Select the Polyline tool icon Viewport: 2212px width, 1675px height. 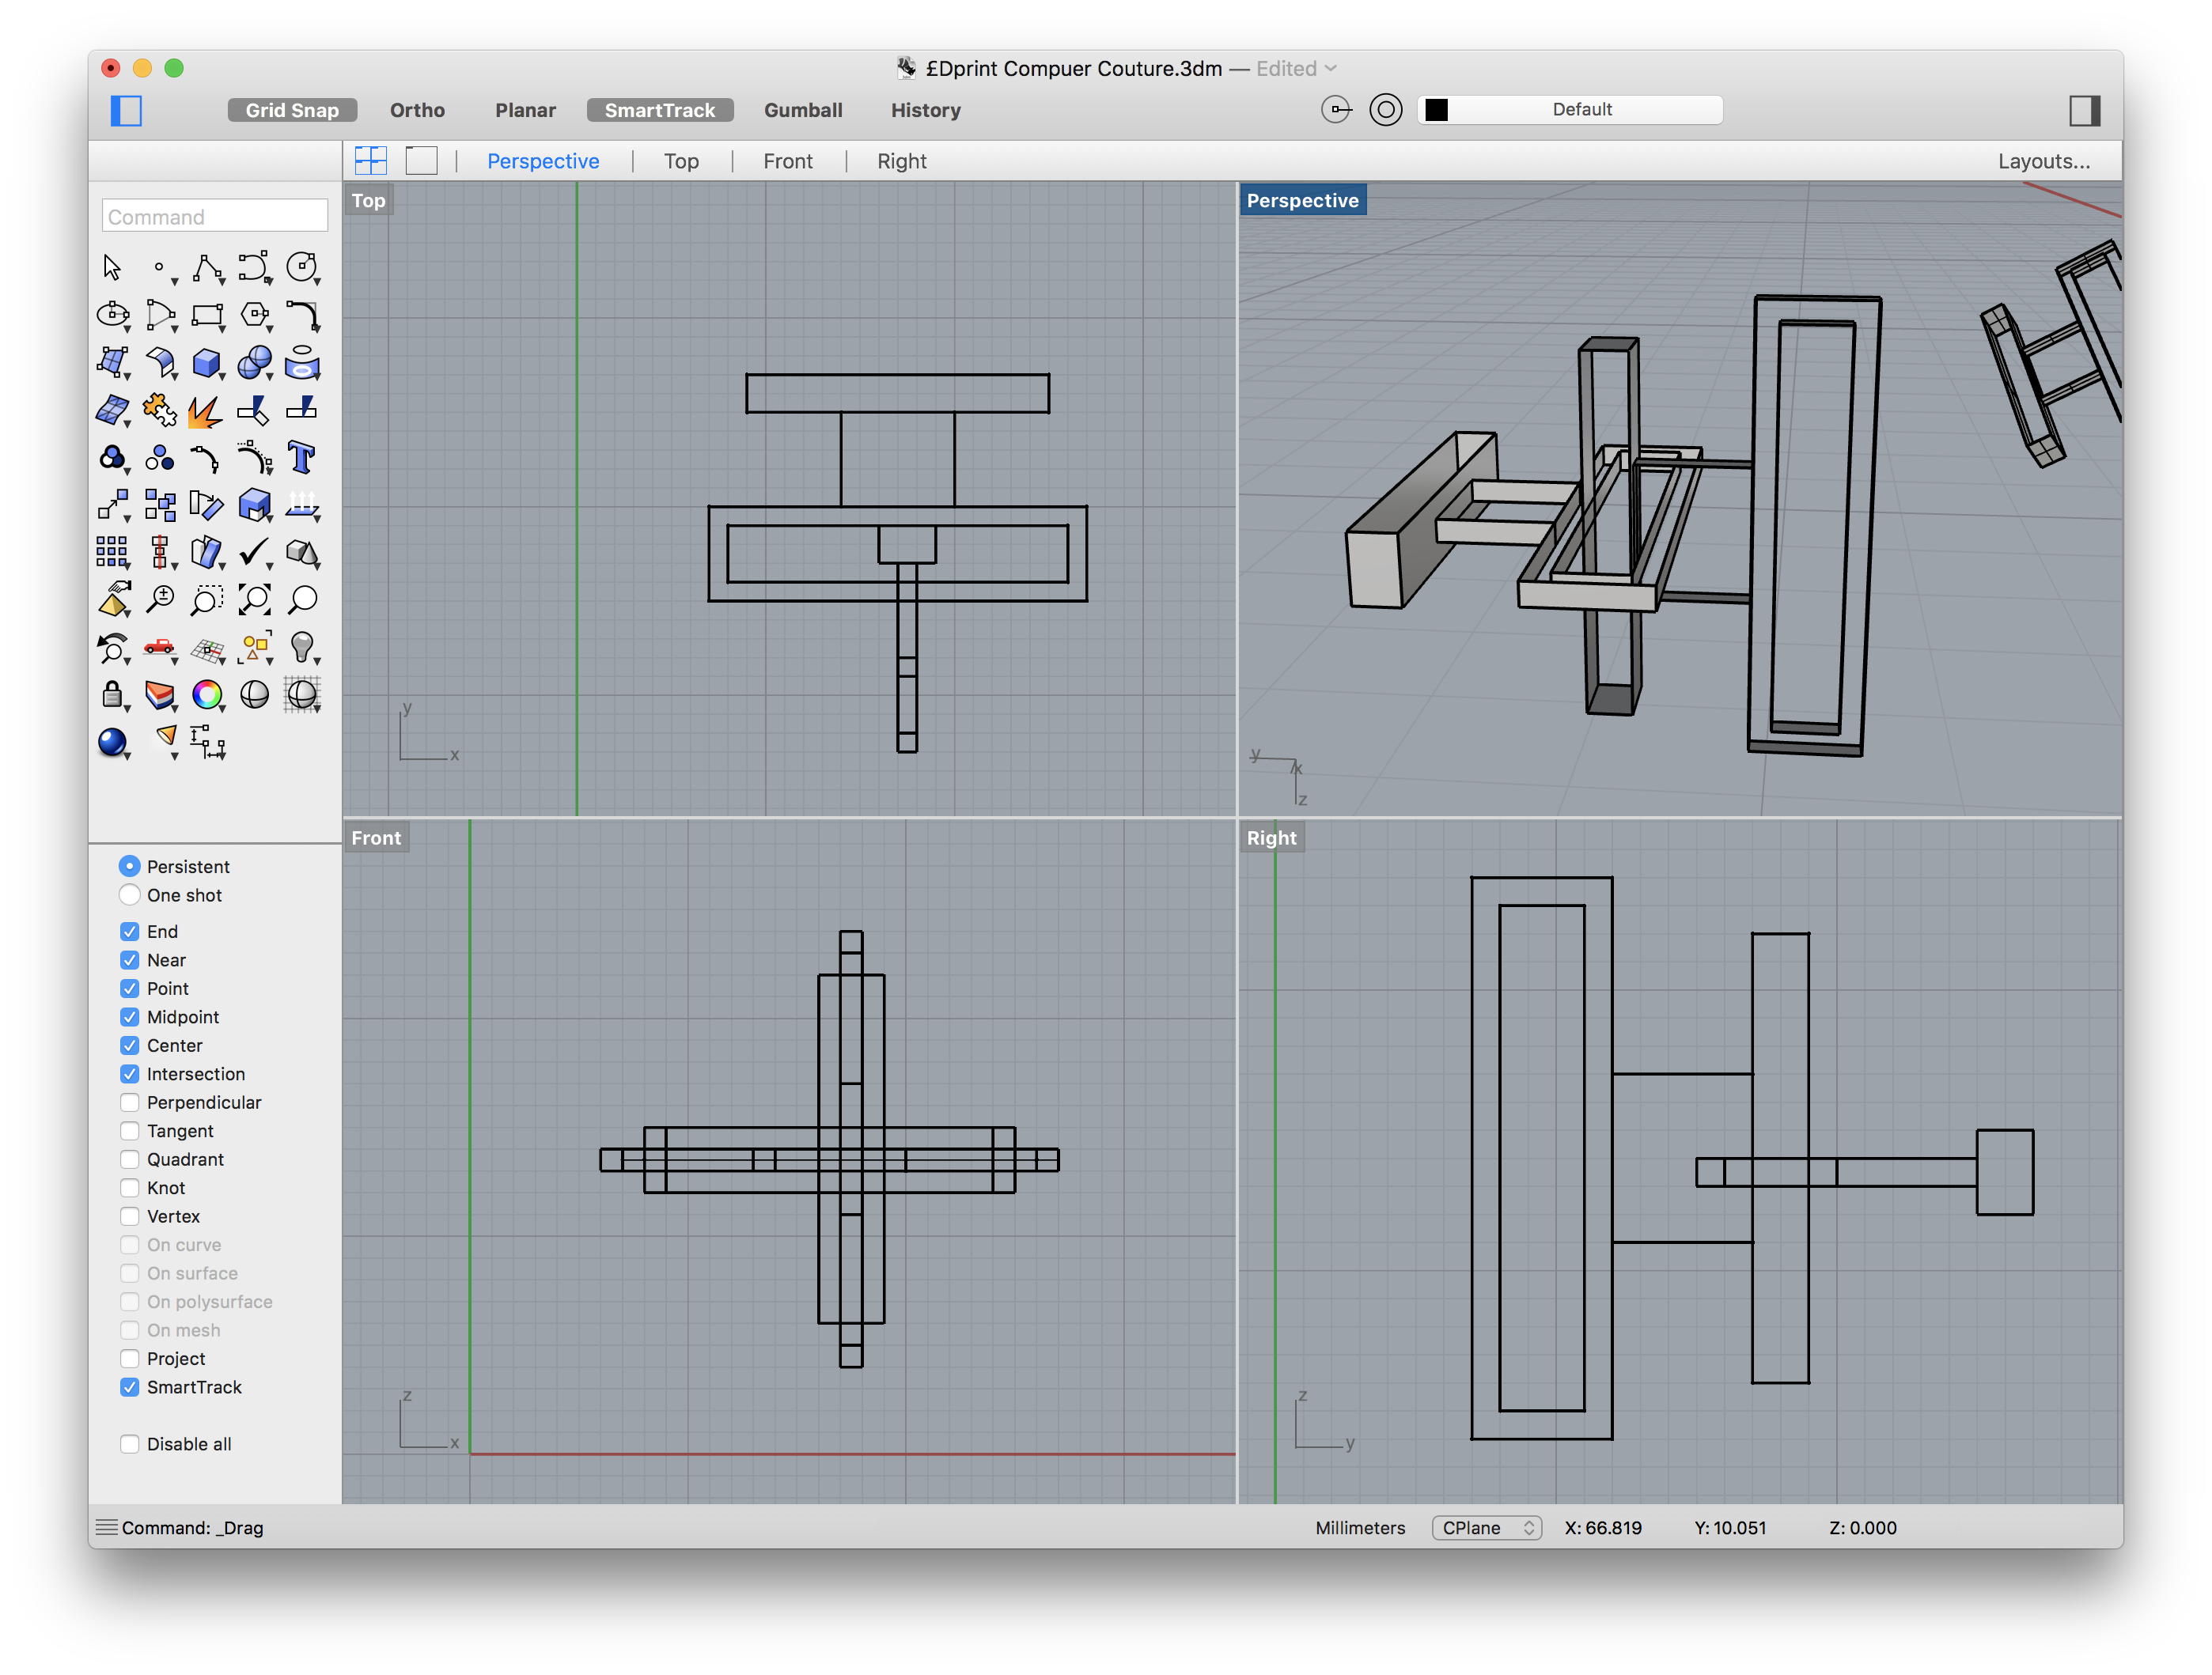[x=207, y=268]
